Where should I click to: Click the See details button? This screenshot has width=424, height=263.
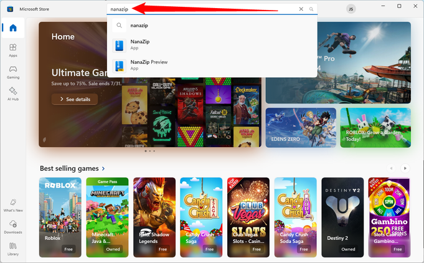point(75,99)
